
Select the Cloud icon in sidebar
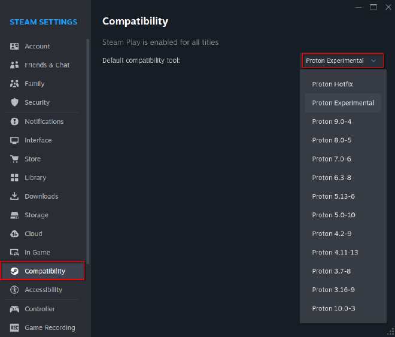[x=14, y=233]
